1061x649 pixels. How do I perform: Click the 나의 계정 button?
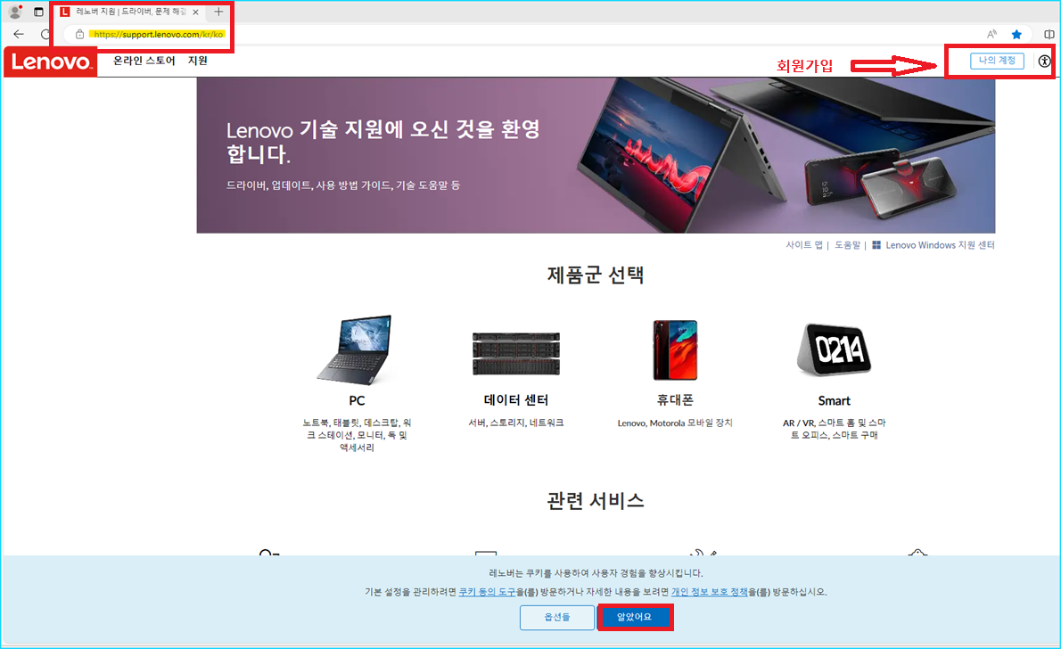997,61
